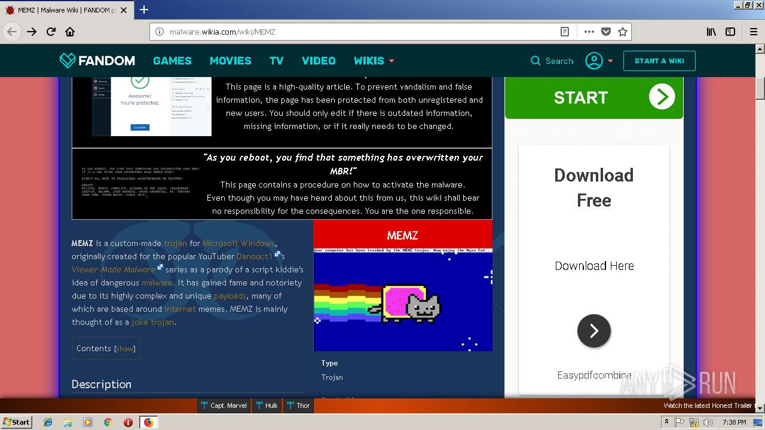This screenshot has width=765, height=430.
Task: Launch Opera from taskbar
Action: [128, 422]
